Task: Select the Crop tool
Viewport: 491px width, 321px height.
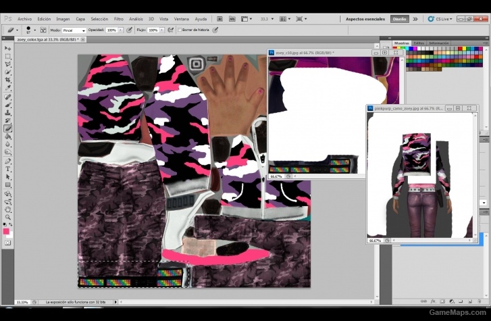Action: pos(7,80)
